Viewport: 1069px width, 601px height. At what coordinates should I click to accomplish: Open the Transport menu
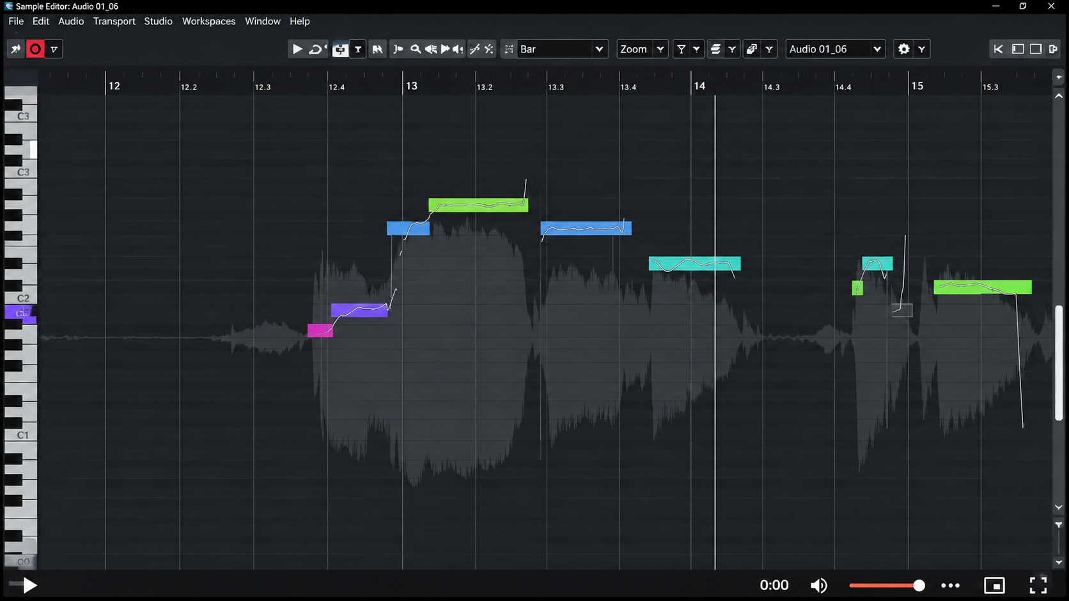[114, 21]
